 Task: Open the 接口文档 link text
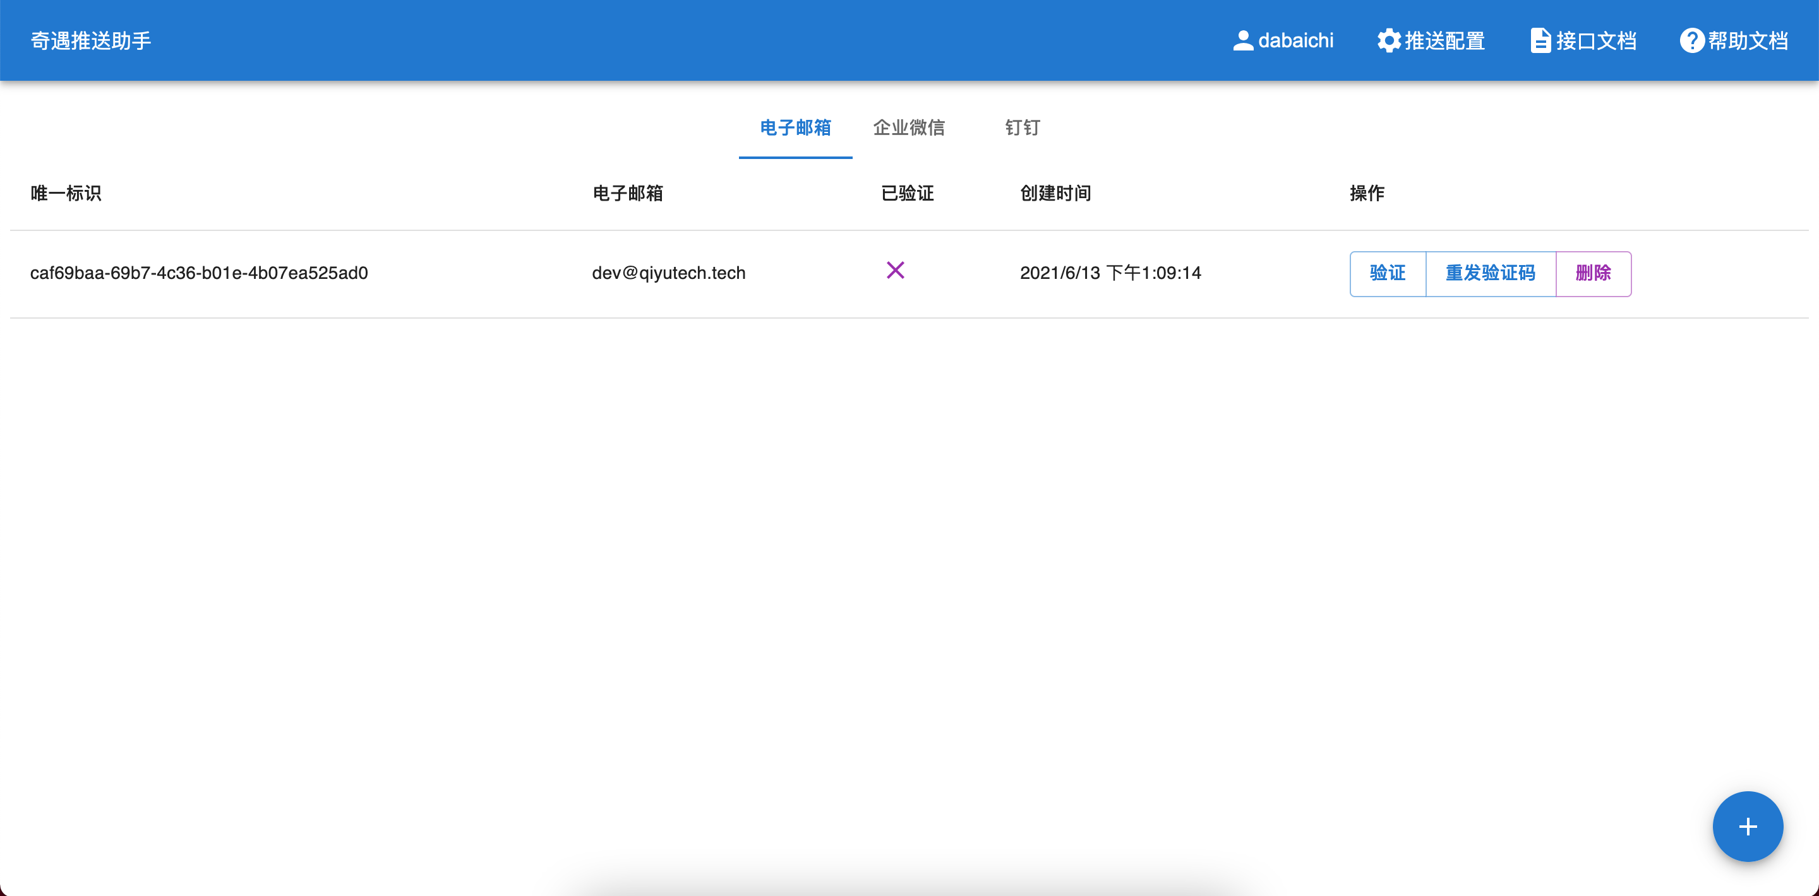tap(1596, 41)
